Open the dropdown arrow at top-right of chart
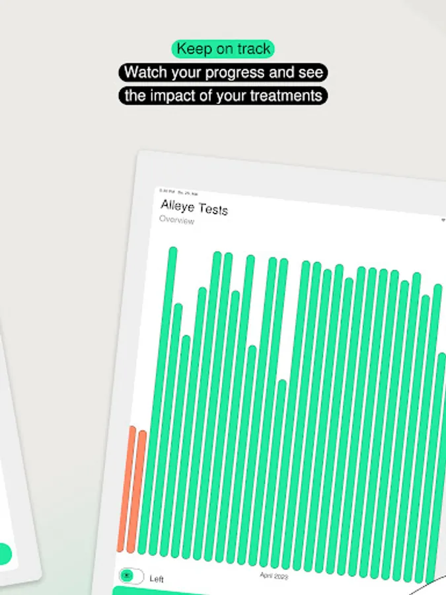 (x=443, y=219)
